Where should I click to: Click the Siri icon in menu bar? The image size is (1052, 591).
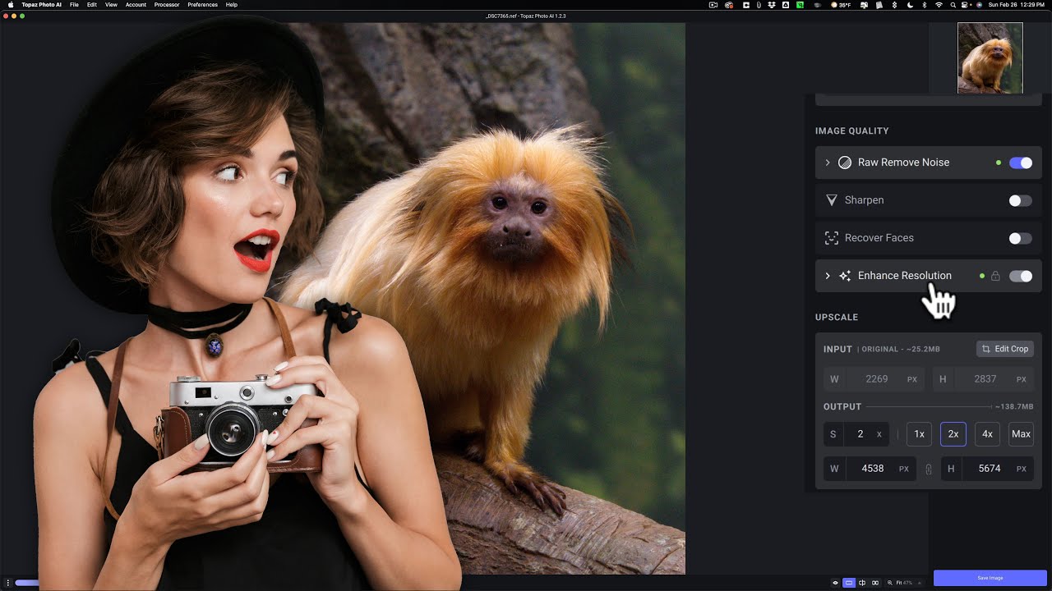pyautogui.click(x=979, y=5)
